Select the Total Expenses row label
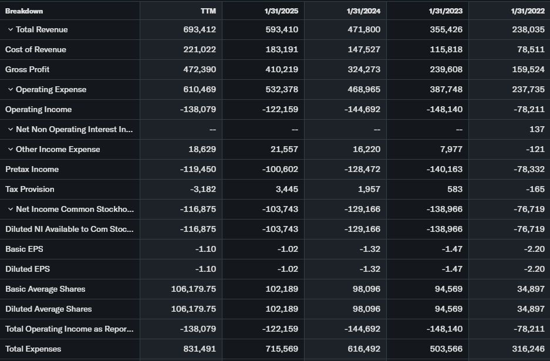 coord(33,349)
